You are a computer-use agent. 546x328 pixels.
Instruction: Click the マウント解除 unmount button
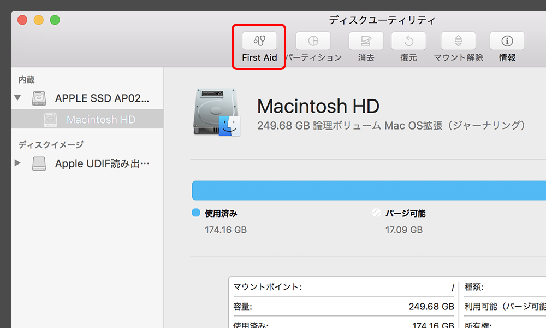[458, 41]
